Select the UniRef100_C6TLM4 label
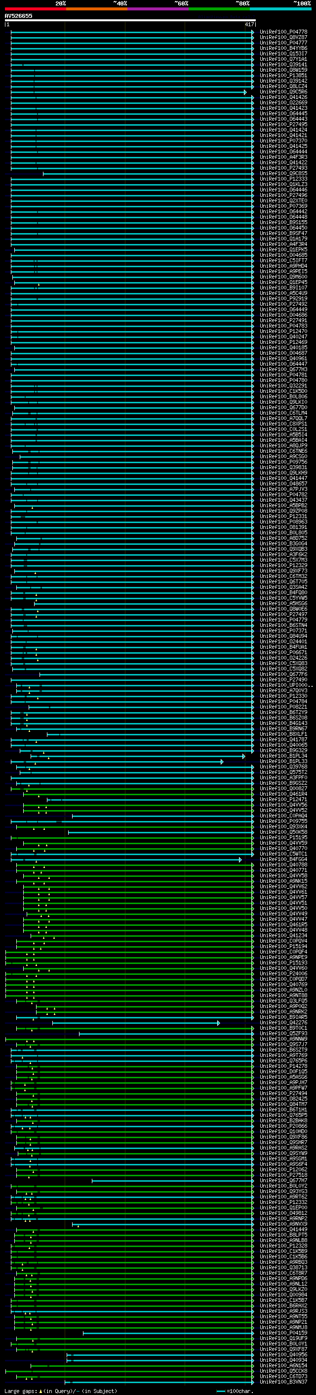Image resolution: width=316 pixels, height=1395 pixels. pyautogui.click(x=283, y=413)
